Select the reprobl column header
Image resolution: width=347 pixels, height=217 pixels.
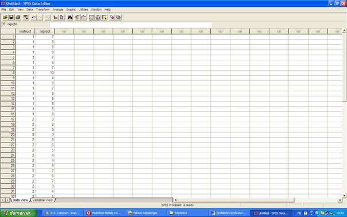(45, 32)
